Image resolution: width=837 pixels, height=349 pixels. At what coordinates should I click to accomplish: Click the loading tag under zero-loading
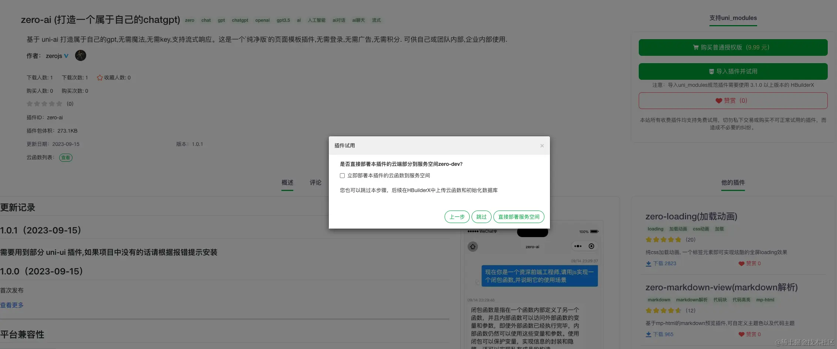click(x=655, y=229)
